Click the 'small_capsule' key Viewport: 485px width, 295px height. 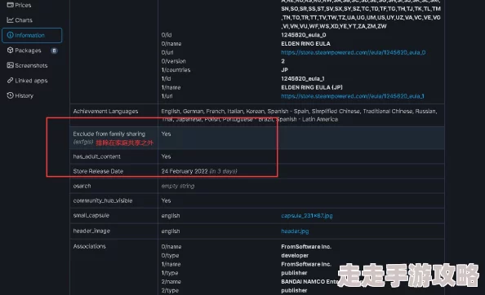click(91, 215)
